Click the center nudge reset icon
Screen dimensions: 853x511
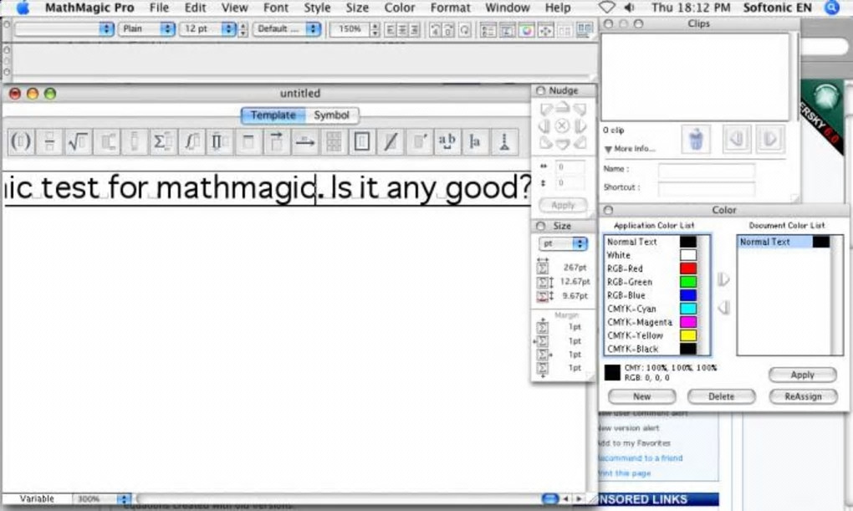pyautogui.click(x=562, y=125)
